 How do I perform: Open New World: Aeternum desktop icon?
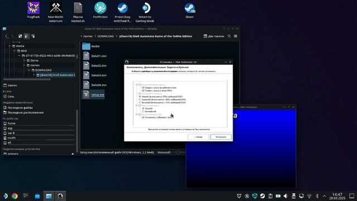(56, 12)
